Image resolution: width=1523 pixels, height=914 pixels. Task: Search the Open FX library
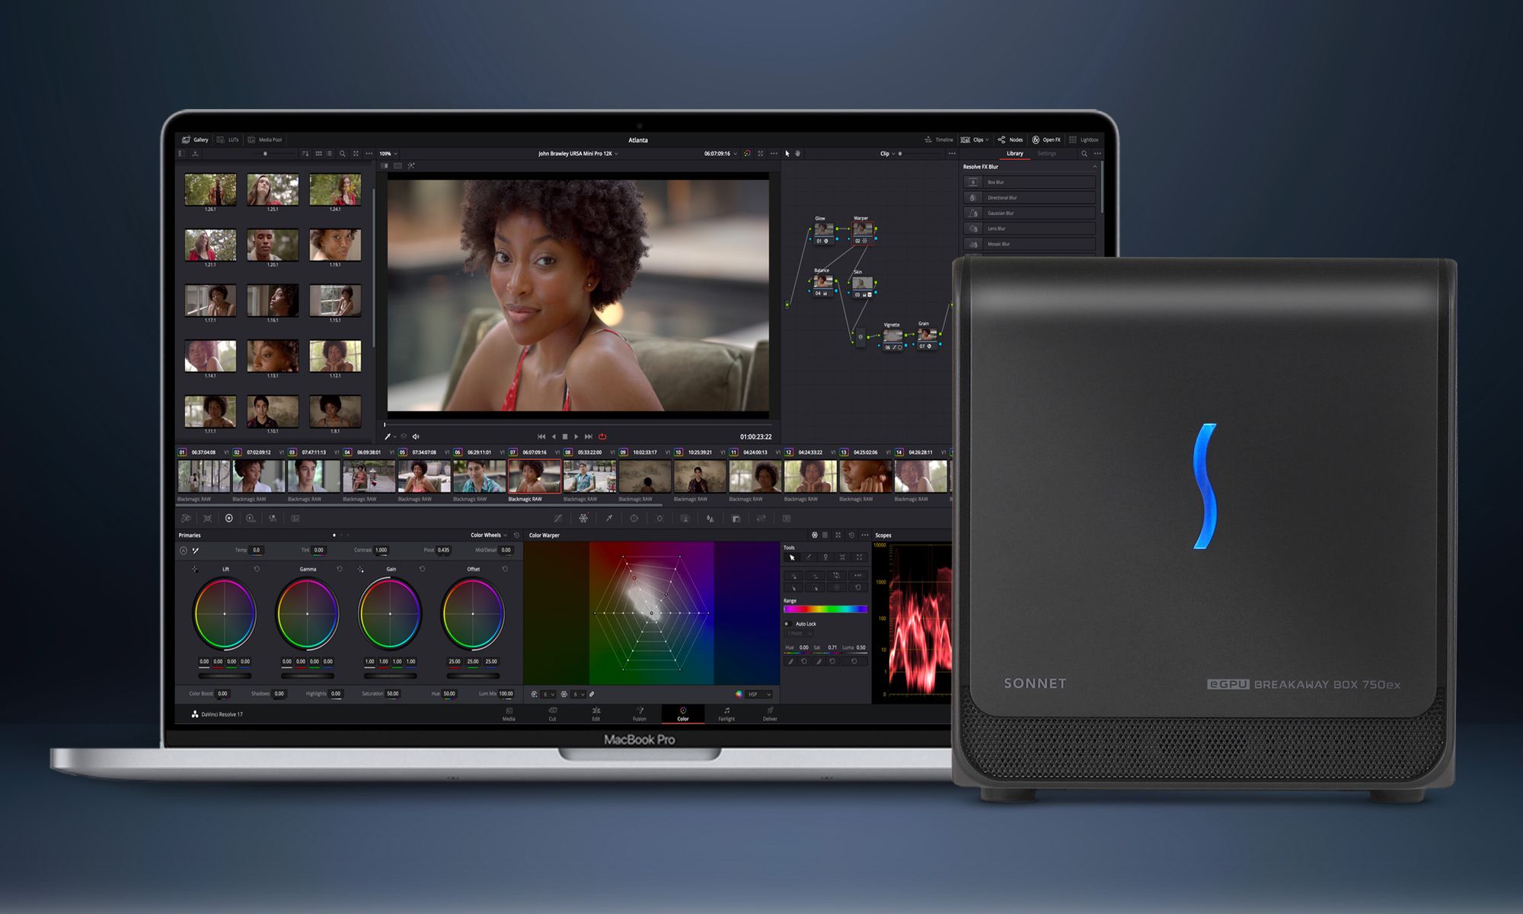tap(1084, 153)
